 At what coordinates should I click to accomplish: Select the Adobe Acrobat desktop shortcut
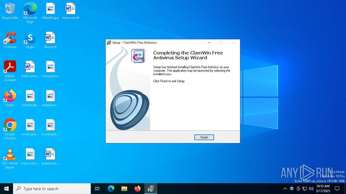(x=10, y=71)
